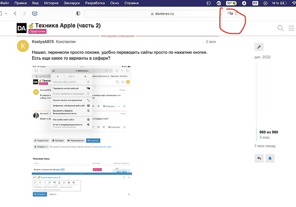Click the Safari back arrow
Image resolution: width=296 pixels, height=207 pixels.
(x=15, y=13)
